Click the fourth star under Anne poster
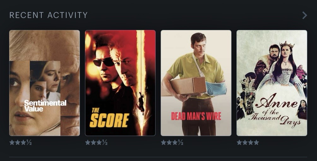 point(256,143)
